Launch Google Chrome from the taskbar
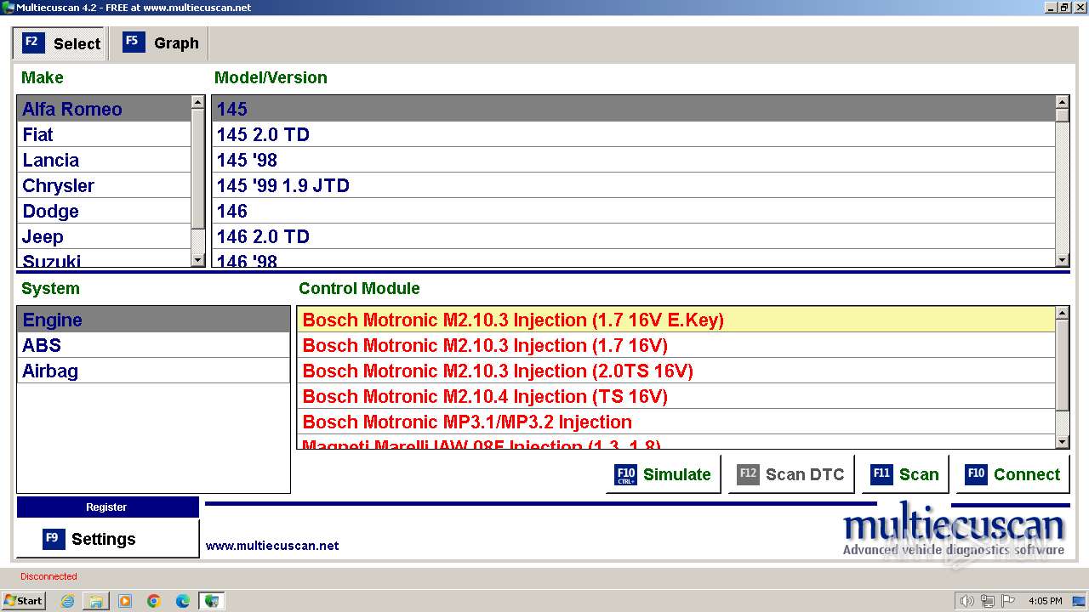 pyautogui.click(x=154, y=601)
